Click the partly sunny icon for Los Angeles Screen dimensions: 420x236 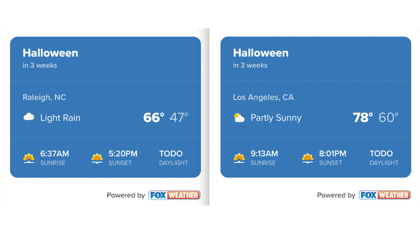click(239, 117)
